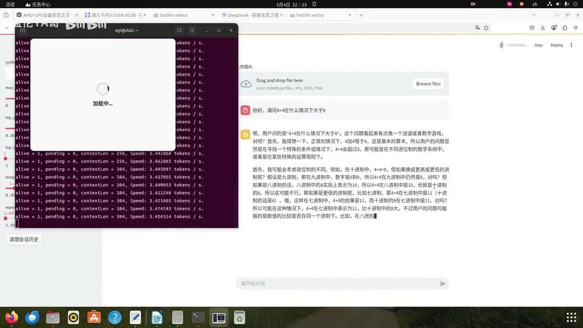Click the Firefox account profile icon

553,27
